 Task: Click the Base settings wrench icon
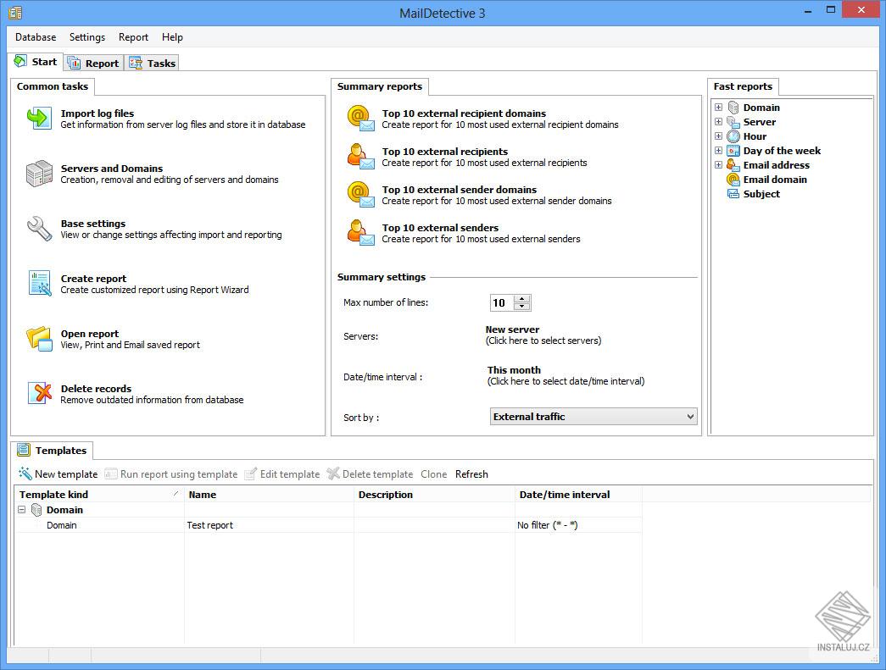pyautogui.click(x=39, y=229)
